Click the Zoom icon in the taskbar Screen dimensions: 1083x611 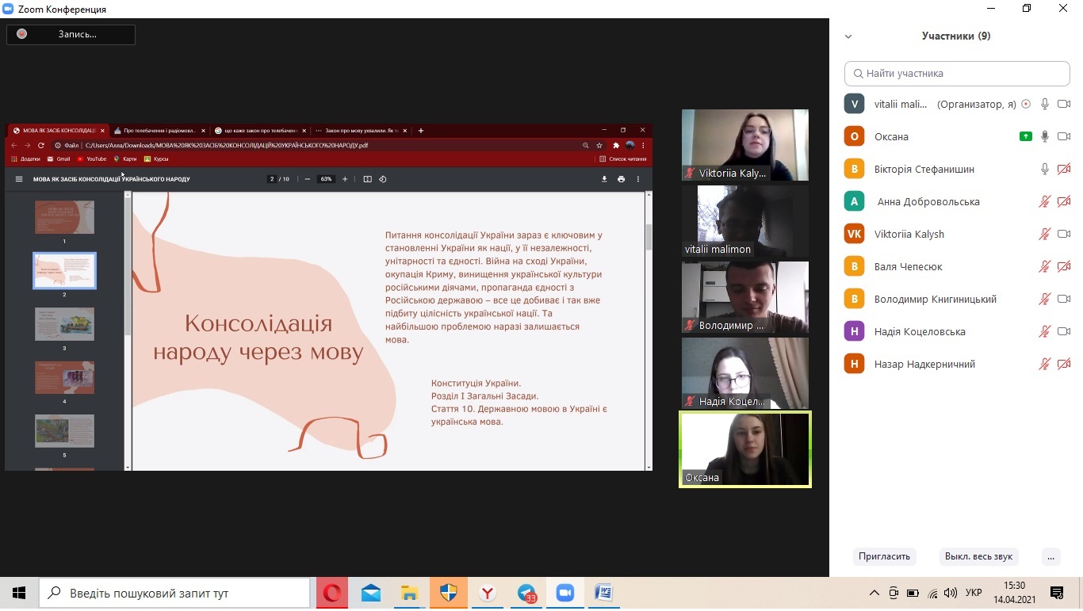pyautogui.click(x=564, y=593)
